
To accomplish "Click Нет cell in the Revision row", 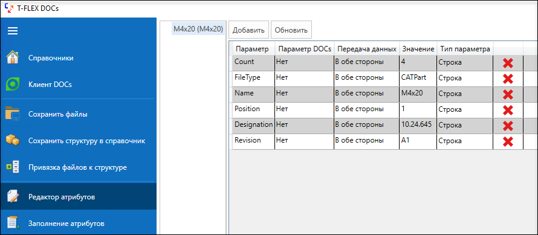I will (304, 142).
